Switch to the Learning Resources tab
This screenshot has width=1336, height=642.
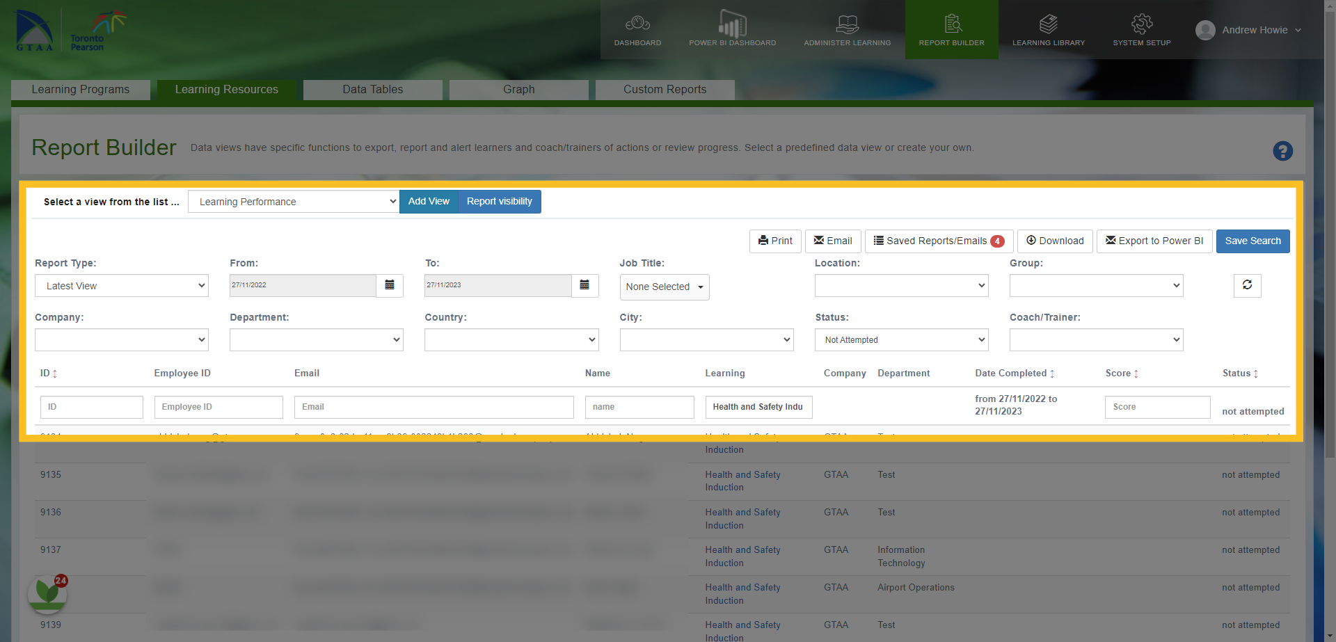pyautogui.click(x=227, y=90)
